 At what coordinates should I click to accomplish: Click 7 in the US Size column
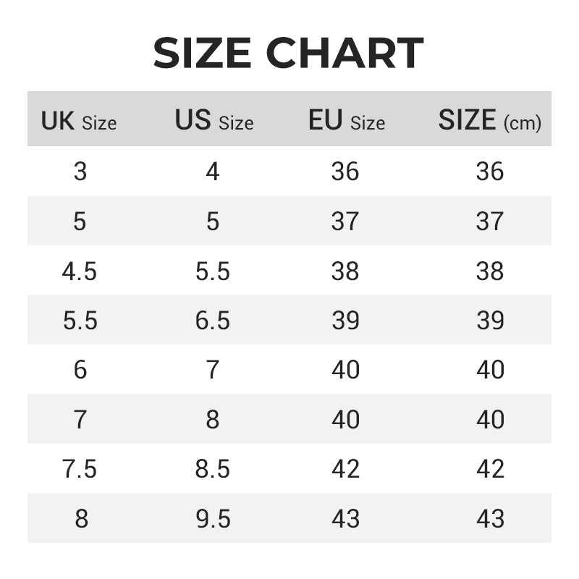pos(212,370)
